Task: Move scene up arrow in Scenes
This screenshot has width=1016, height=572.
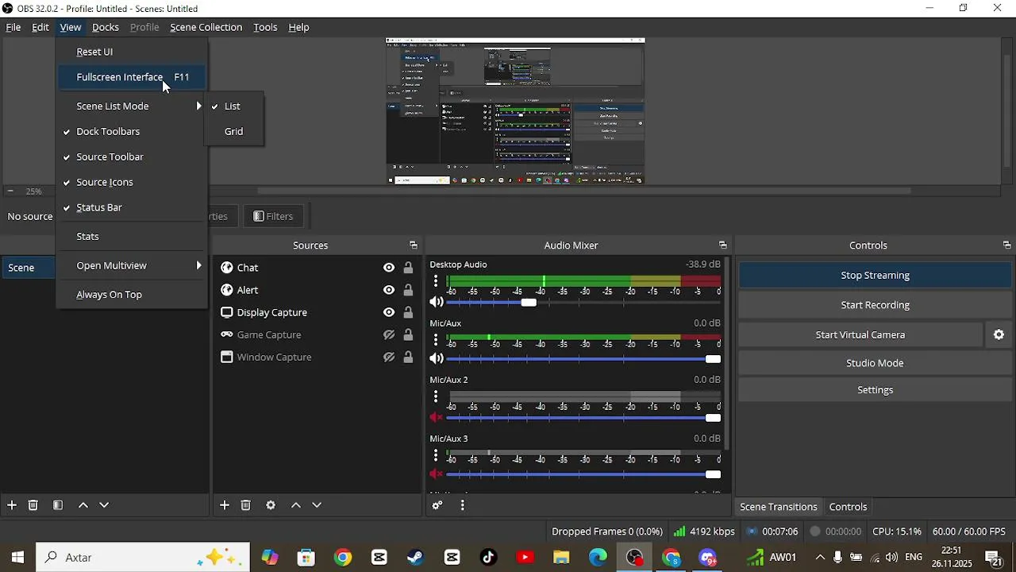Action: point(83,505)
